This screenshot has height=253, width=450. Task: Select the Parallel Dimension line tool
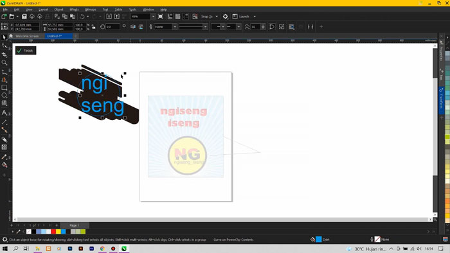coord(4,123)
